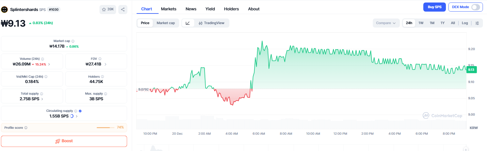Screen dimensions: 487x151
Task: Open chart settings sliders icon
Action: (x=477, y=23)
